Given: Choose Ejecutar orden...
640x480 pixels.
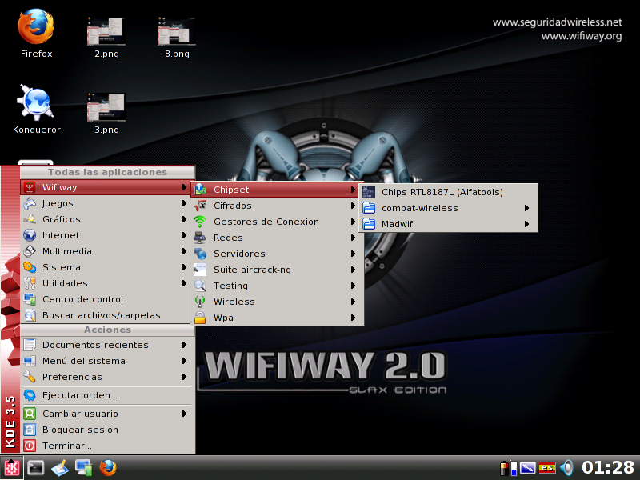Looking at the screenshot, I should point(106,395).
